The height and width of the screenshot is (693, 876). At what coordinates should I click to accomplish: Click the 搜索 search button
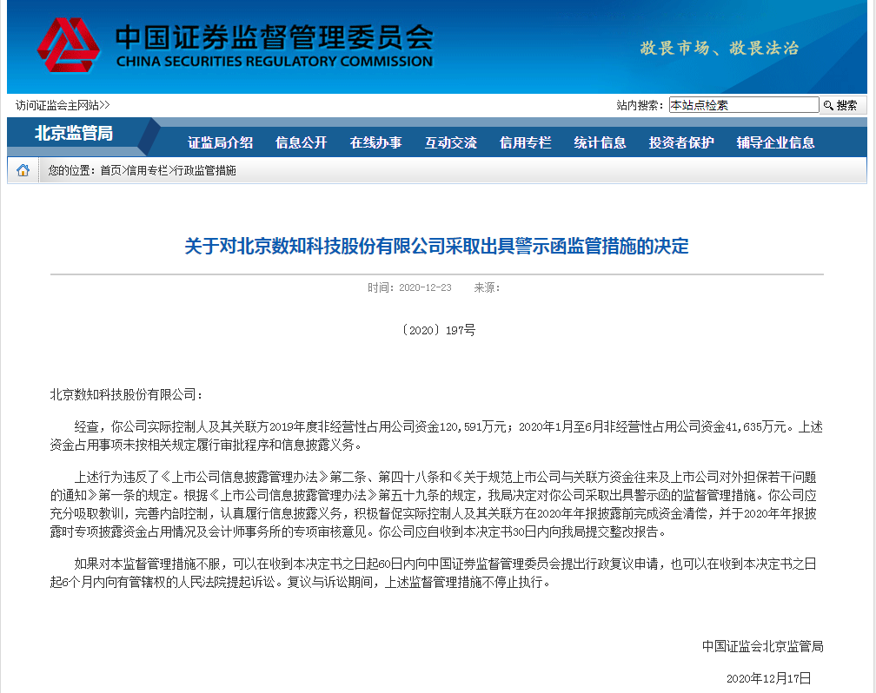[842, 105]
